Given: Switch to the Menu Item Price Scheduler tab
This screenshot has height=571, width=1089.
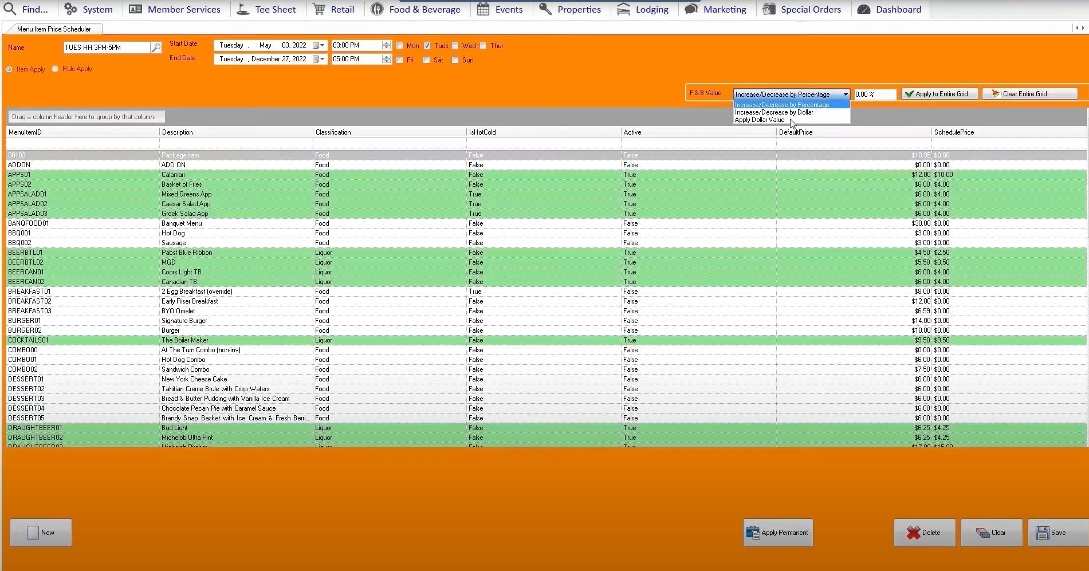Looking at the screenshot, I should (x=53, y=28).
